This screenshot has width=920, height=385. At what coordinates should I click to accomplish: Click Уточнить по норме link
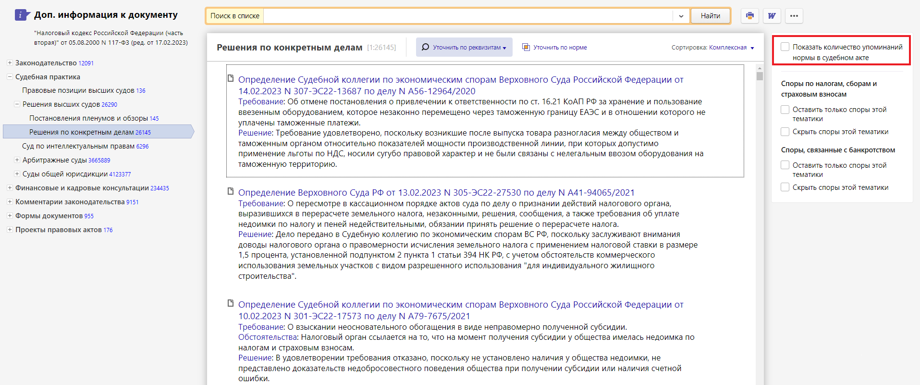[x=560, y=48]
